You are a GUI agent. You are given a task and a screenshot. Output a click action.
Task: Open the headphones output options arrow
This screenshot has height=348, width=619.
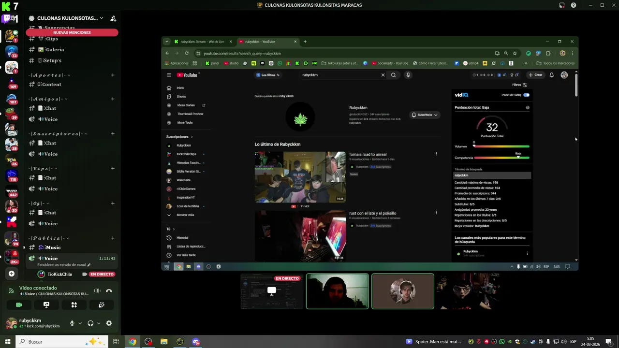click(99, 323)
